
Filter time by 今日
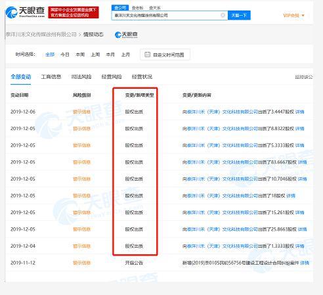pos(65,55)
